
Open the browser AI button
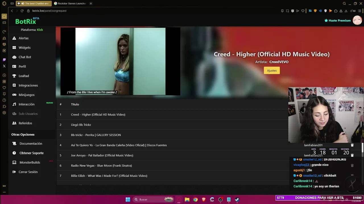(353, 11)
